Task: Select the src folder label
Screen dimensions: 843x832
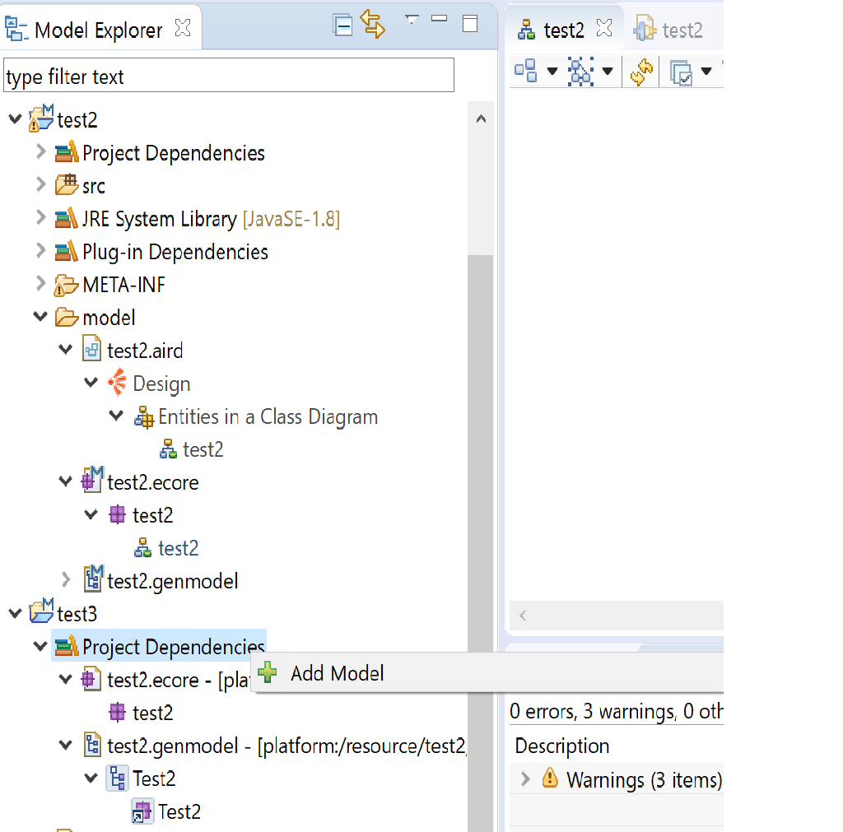Action: click(x=94, y=187)
